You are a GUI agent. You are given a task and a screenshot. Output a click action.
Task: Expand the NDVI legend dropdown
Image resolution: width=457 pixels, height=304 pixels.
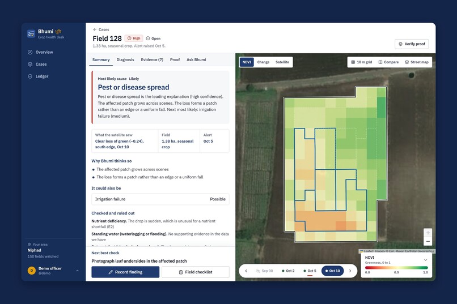point(425,260)
